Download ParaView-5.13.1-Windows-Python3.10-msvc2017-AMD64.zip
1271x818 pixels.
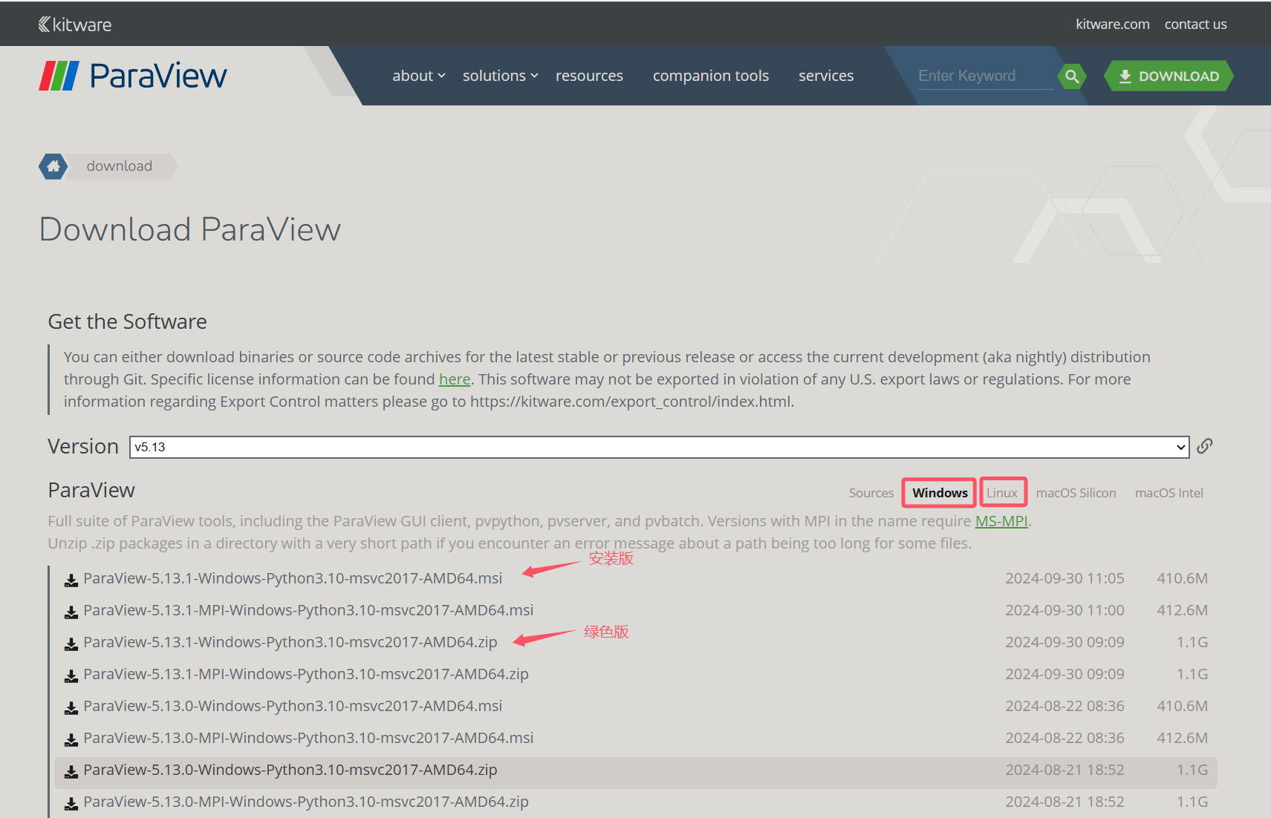point(290,642)
